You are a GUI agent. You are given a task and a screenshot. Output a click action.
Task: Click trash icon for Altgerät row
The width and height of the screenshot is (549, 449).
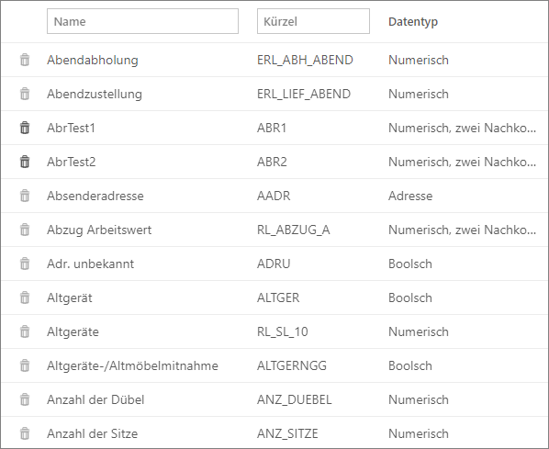pyautogui.click(x=25, y=297)
